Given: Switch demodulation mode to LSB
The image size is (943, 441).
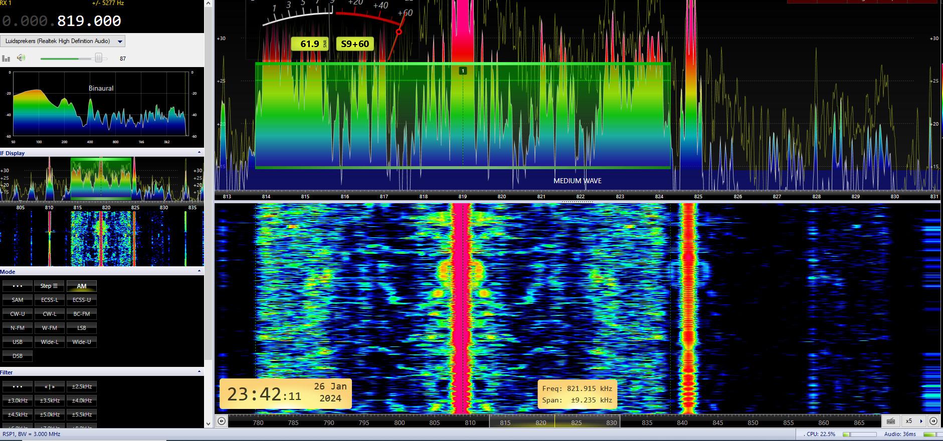Looking at the screenshot, I should 81,328.
